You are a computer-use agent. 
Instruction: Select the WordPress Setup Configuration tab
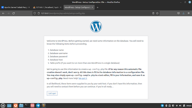(x=79, y=7)
